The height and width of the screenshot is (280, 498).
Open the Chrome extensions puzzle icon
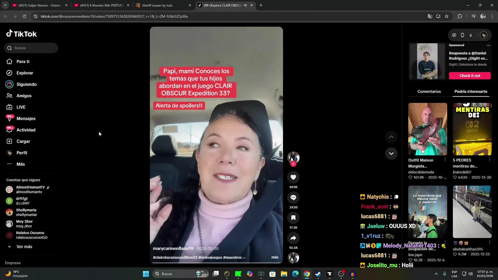pos(459,16)
